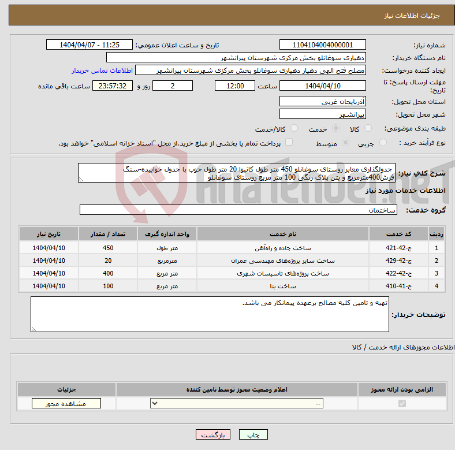Open the license status dropdown
The width and height of the screenshot is (455, 450).
[237, 403]
